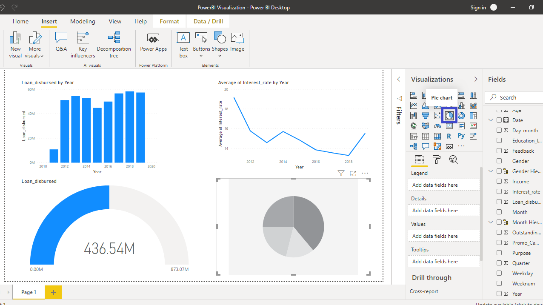The width and height of the screenshot is (543, 305).
Task: Click Power Apps in the ribbon
Action: pos(153,42)
